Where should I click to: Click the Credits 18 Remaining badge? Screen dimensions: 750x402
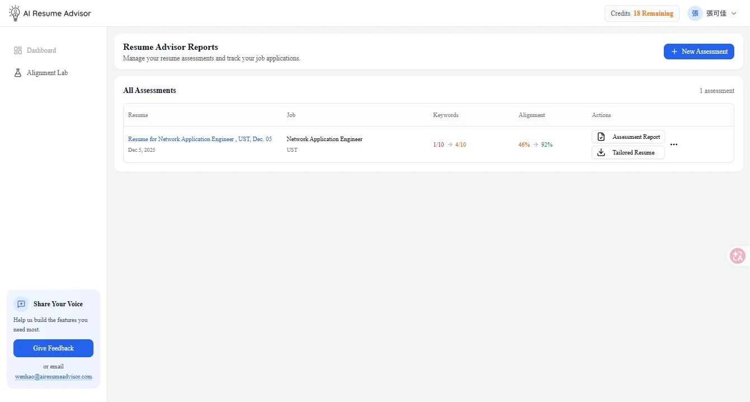(x=642, y=13)
